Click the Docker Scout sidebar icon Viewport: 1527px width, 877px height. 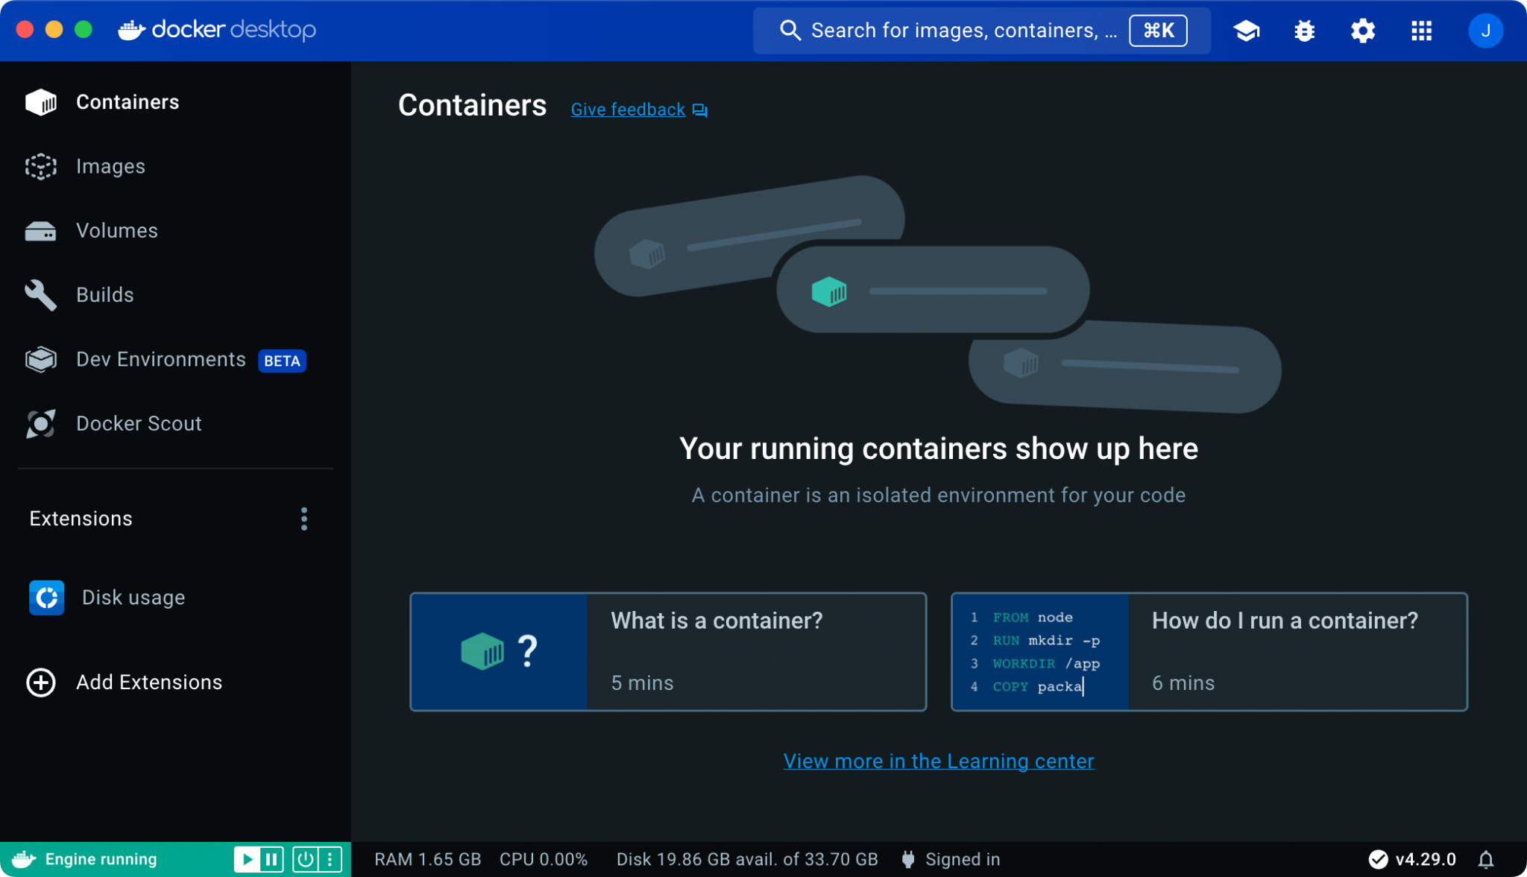point(41,423)
